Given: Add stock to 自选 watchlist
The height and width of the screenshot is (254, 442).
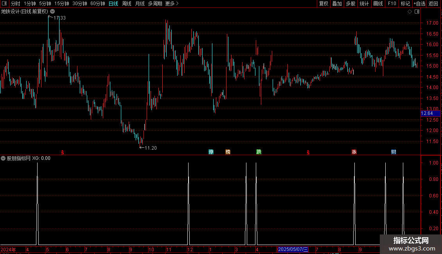Looking at the screenshot, I should tap(419, 4).
